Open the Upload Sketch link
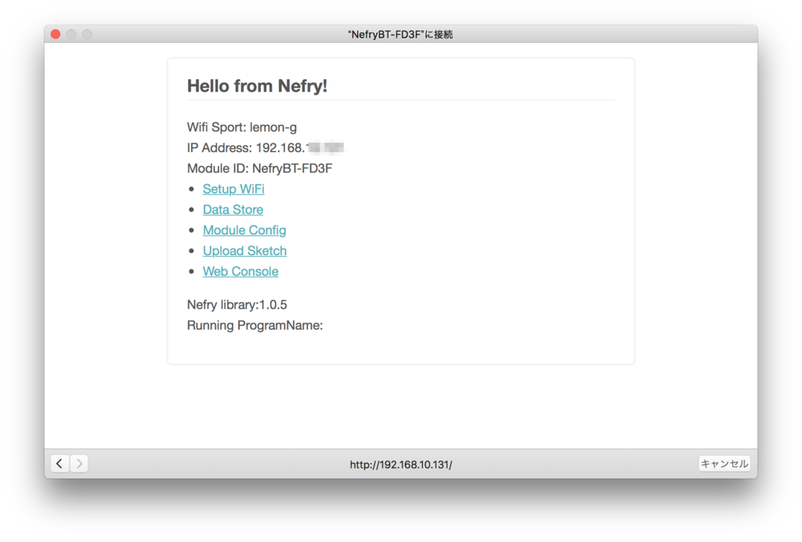The width and height of the screenshot is (802, 542). click(244, 251)
